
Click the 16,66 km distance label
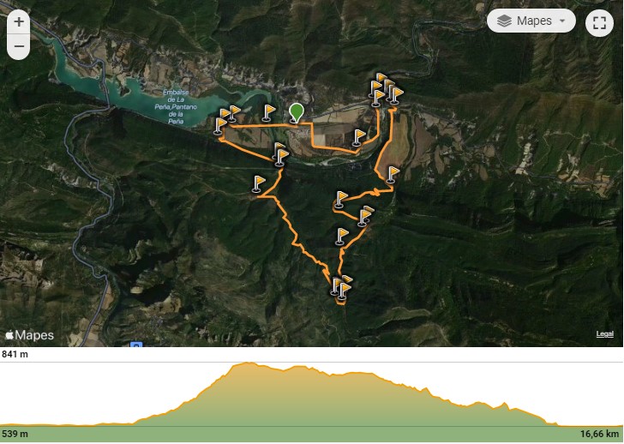(x=599, y=434)
